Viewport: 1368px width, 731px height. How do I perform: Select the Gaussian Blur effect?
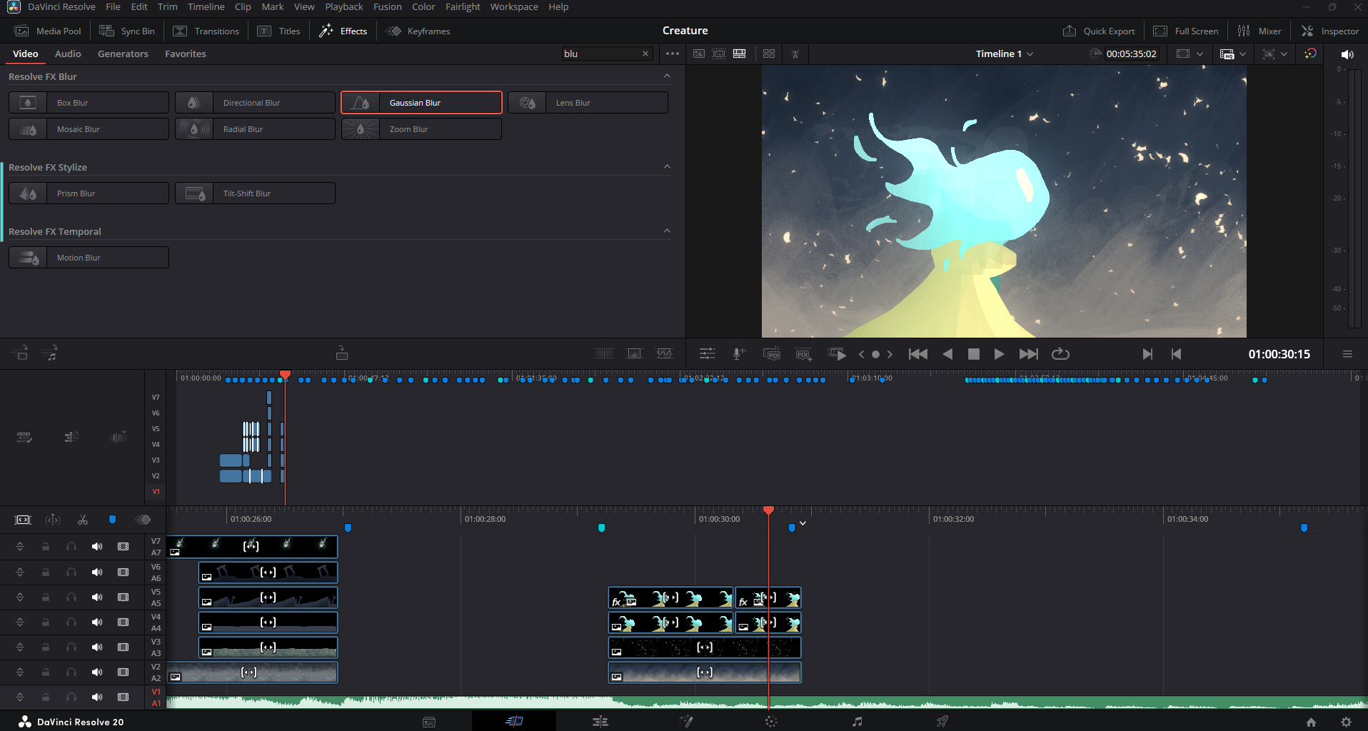[421, 103]
